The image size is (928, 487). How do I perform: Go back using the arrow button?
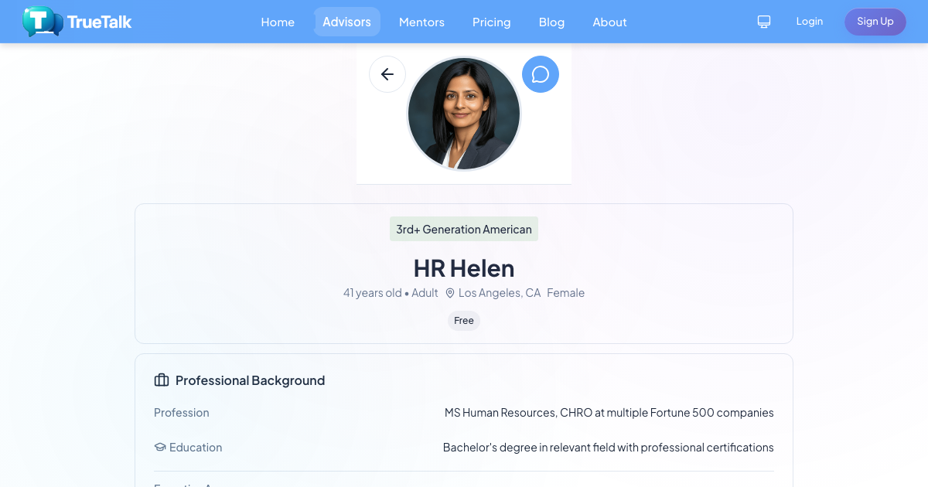click(x=387, y=74)
